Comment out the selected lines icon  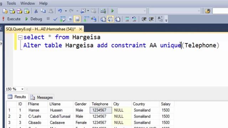pyautogui.click(x=127, y=19)
